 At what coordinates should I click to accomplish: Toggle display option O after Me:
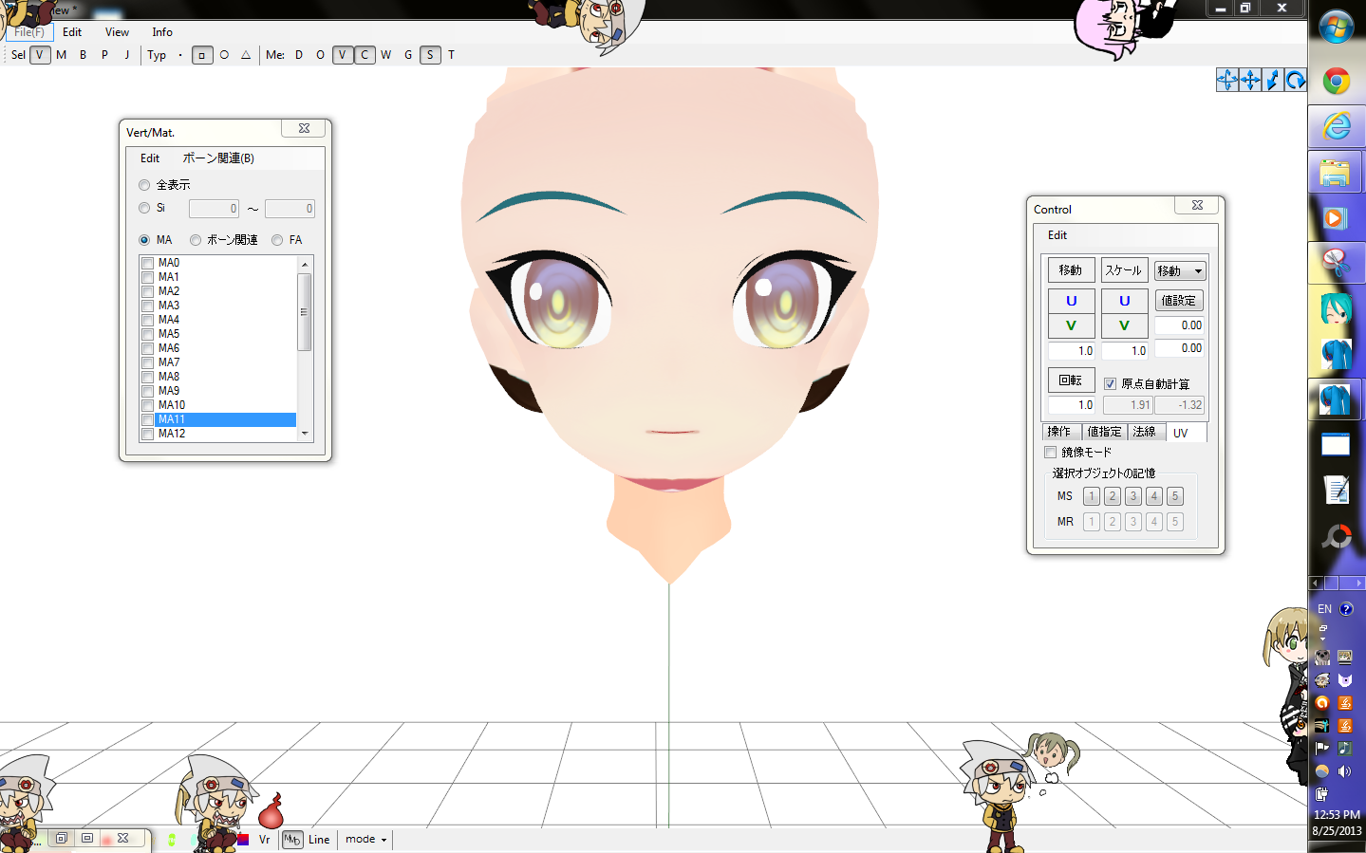coord(321,55)
